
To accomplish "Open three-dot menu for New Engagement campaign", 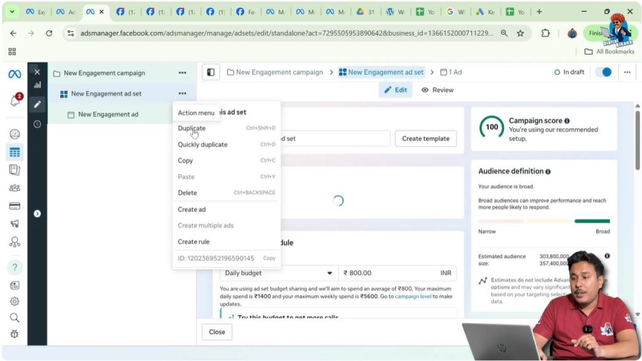I will [182, 73].
